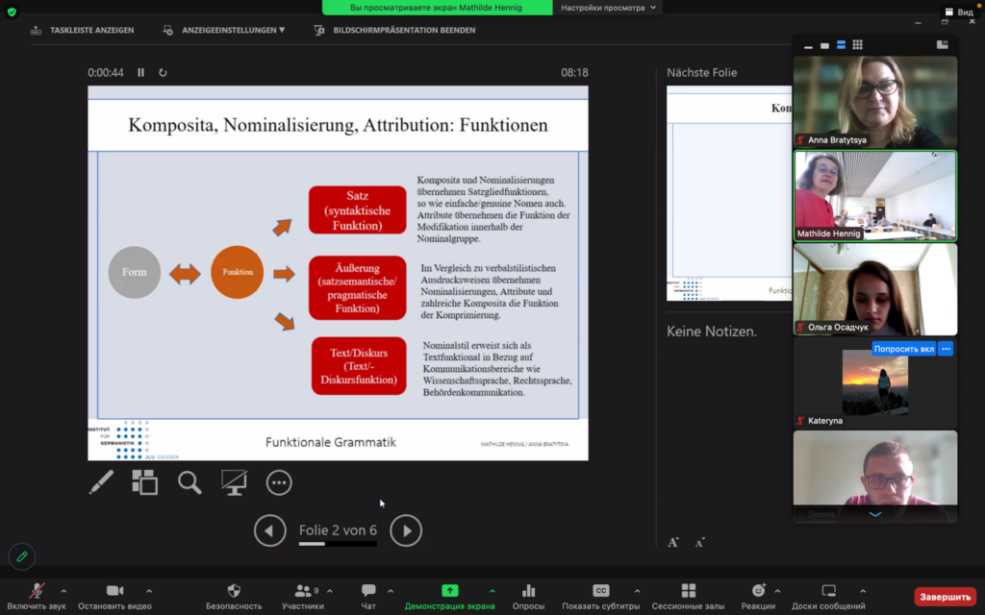Open the see-all-slides grid icon
This screenshot has height=615, width=985.
point(144,482)
